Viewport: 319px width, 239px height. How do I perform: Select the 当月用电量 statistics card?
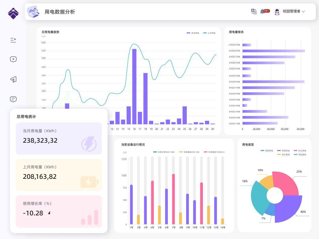click(59, 138)
